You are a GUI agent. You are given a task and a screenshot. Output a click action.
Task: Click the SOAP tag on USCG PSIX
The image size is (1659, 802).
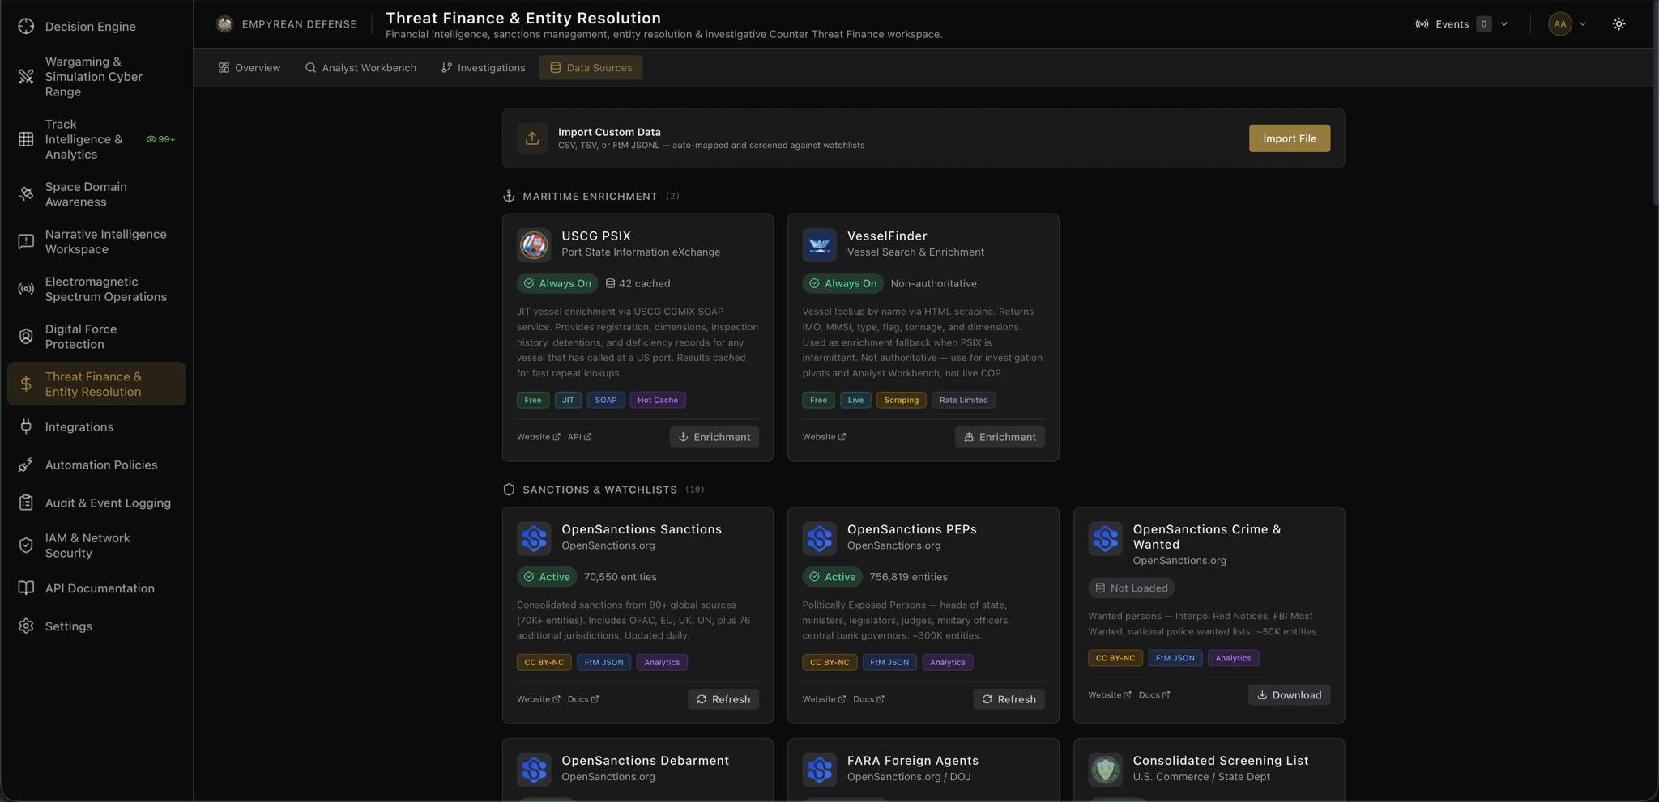(x=605, y=400)
